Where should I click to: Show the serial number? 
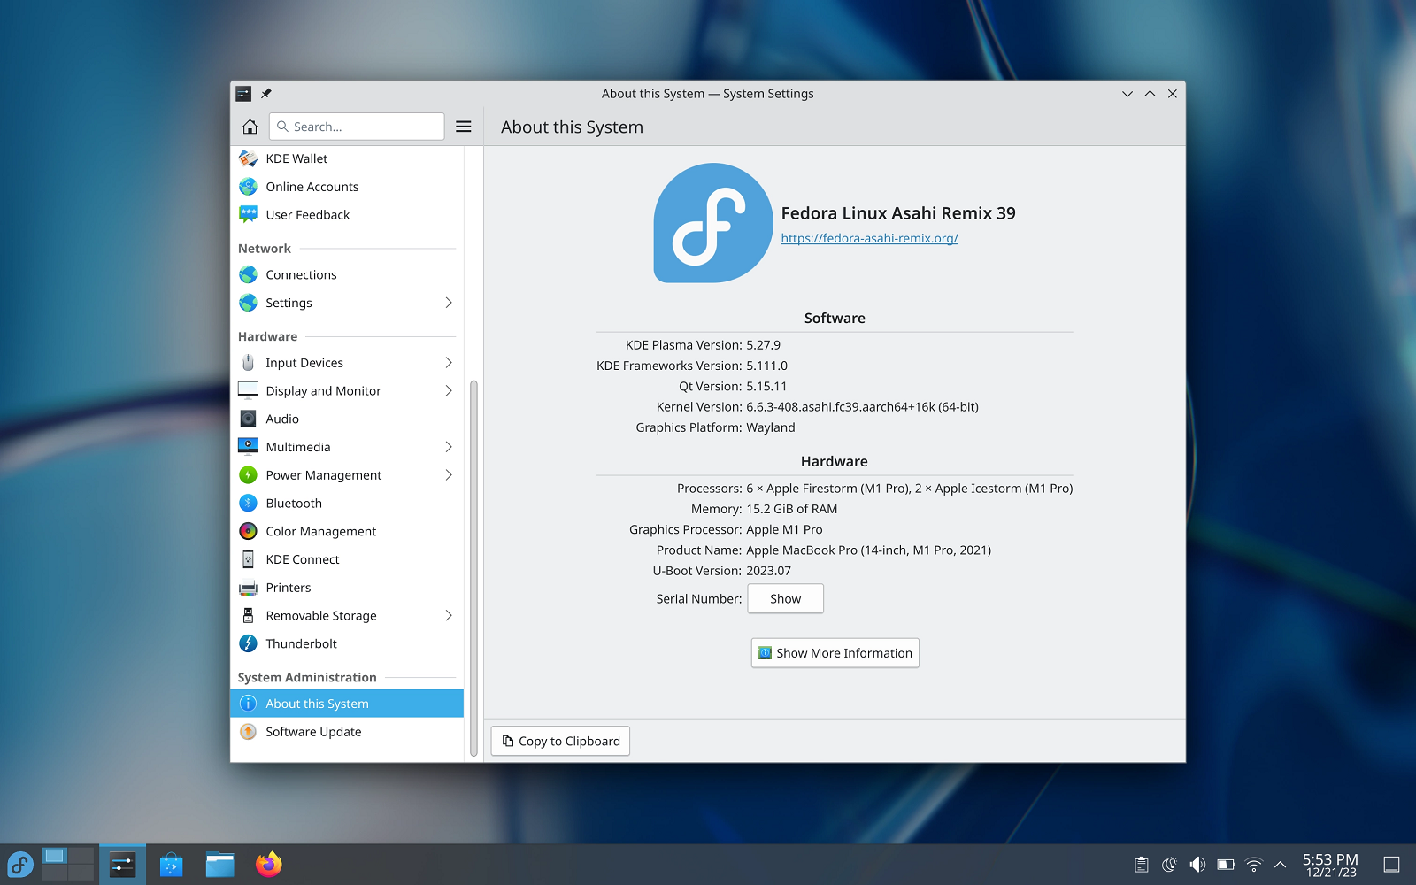click(x=785, y=598)
